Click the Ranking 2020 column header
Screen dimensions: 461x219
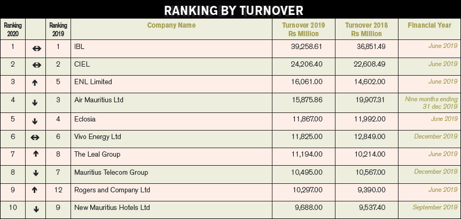point(13,29)
